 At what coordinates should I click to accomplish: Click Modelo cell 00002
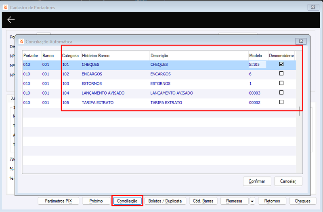(x=255, y=102)
